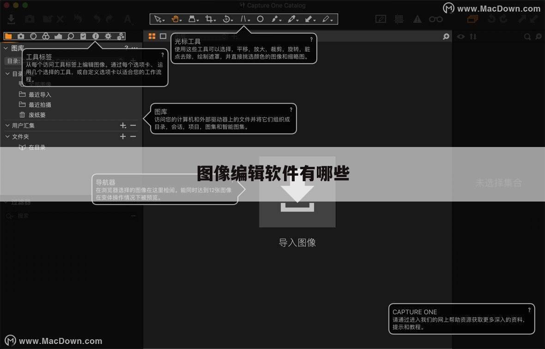Click the large import images arrow button
The width and height of the screenshot is (545, 349).
pyautogui.click(x=297, y=192)
